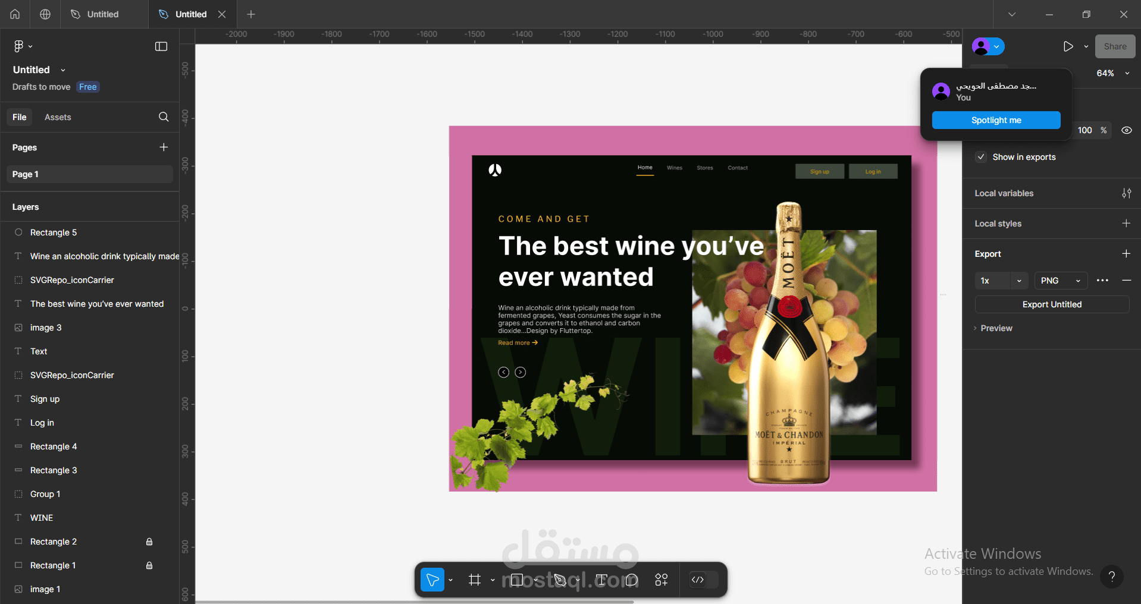The image size is (1141, 604).
Task: Switch to the File tab
Action: click(x=20, y=117)
